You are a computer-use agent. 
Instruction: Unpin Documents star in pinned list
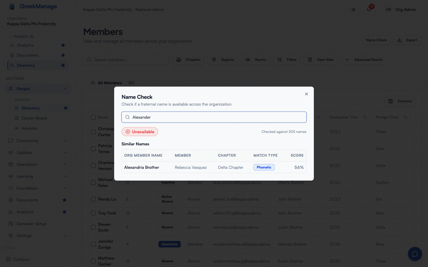[x=63, y=55]
